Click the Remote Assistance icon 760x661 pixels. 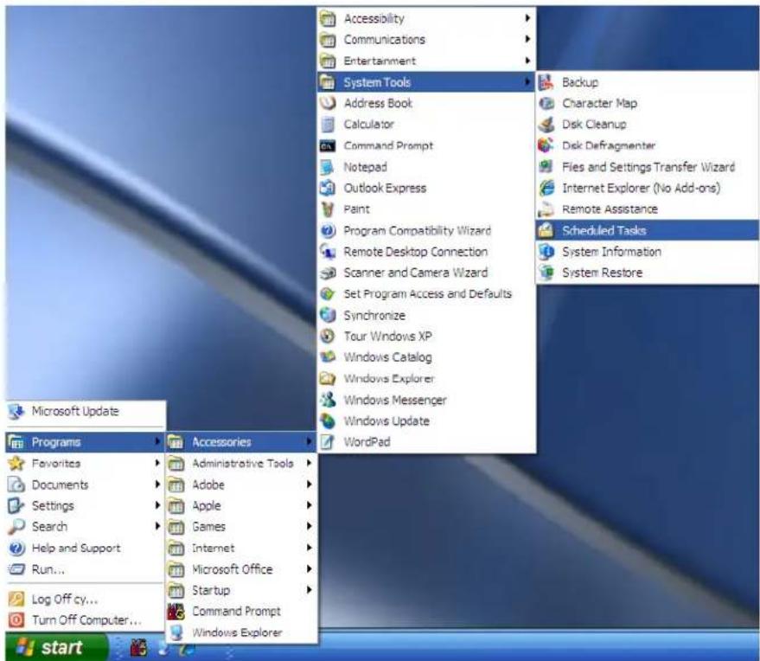[x=546, y=209]
